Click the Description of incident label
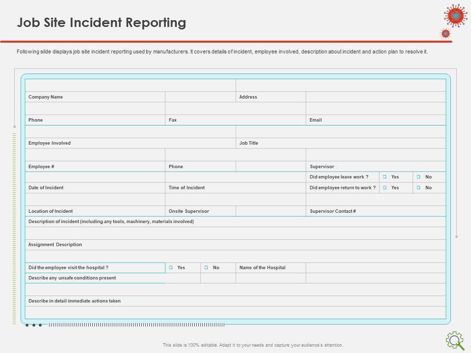471x353 pixels. tap(111, 222)
